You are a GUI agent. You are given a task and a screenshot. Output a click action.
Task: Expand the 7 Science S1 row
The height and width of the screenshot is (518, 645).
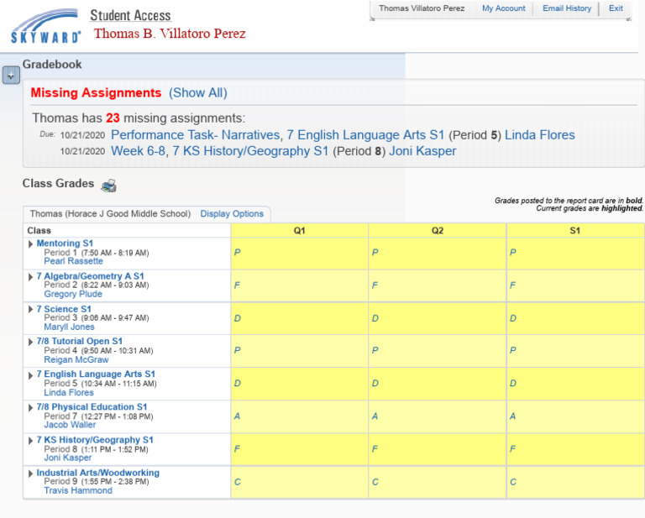click(x=30, y=309)
